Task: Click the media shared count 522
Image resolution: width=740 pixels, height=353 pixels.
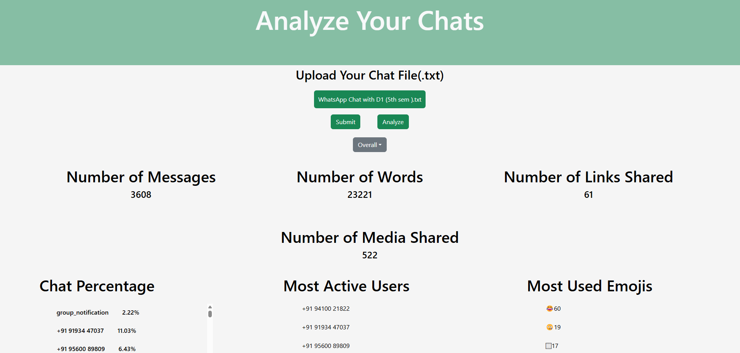Action: click(370, 255)
